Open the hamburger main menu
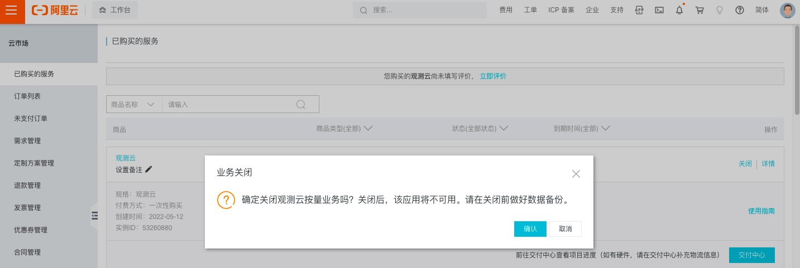This screenshot has height=268, width=800. [12, 10]
